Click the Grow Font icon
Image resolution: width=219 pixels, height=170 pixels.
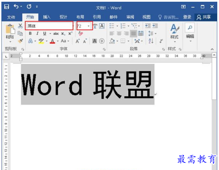click(77, 41)
